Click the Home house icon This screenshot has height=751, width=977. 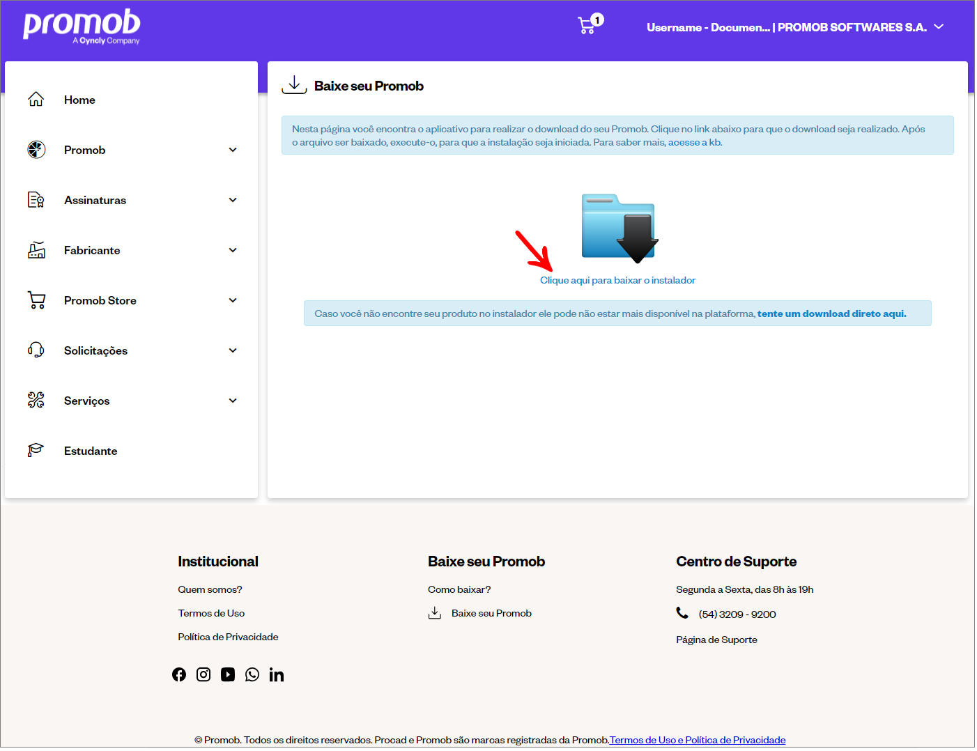(x=36, y=100)
